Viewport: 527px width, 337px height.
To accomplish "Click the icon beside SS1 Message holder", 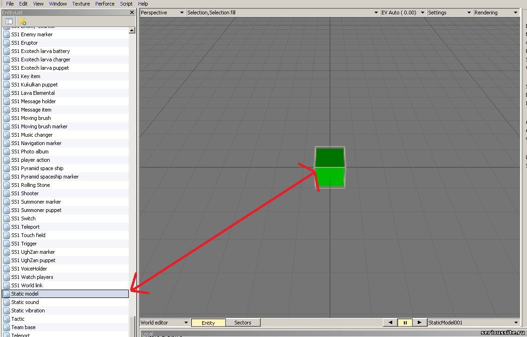I will coord(7,102).
